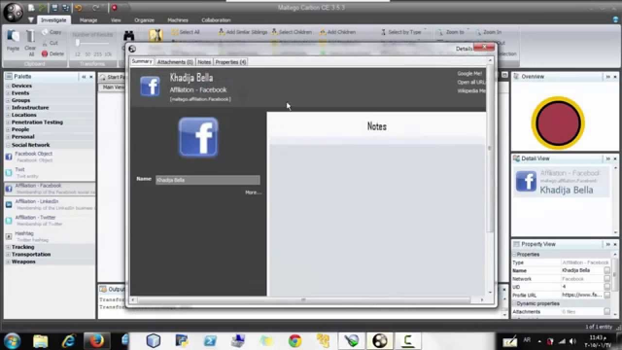Collapse the Social Network palette category
The width and height of the screenshot is (622, 350).
tap(8, 145)
